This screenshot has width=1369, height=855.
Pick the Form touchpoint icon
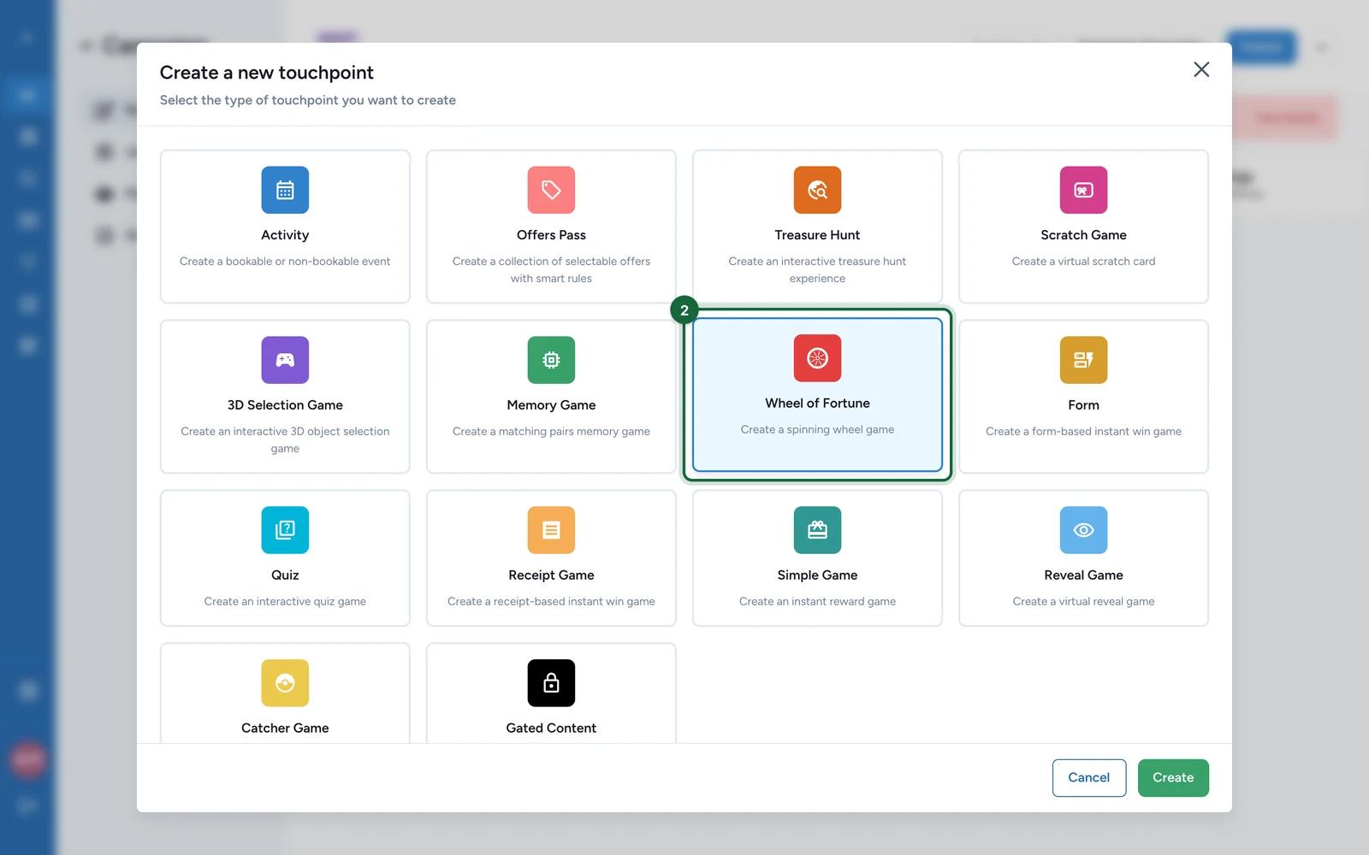[1083, 360]
